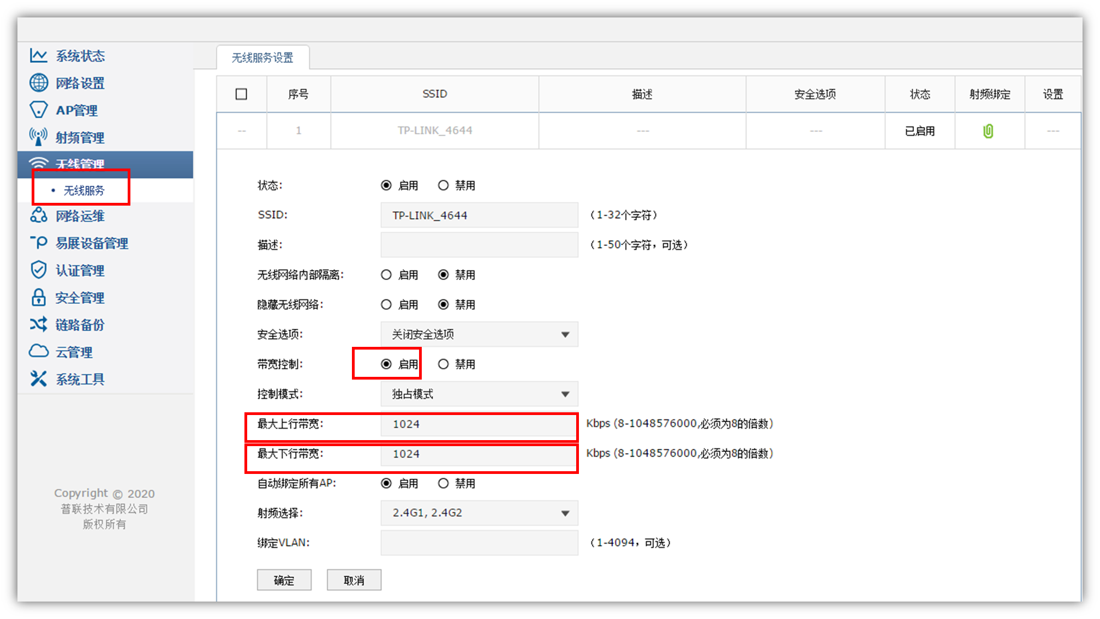Set 状态 to 禁用
This screenshot has width=1100, height=619.
click(x=443, y=185)
